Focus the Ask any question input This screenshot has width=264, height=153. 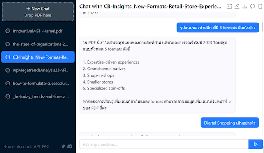pyautogui.click(x=164, y=144)
